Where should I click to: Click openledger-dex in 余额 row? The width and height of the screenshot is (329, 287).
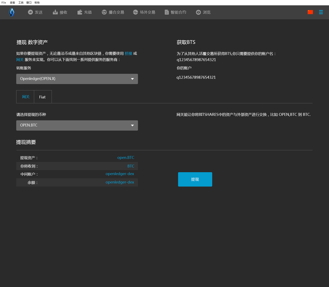tap(119, 182)
